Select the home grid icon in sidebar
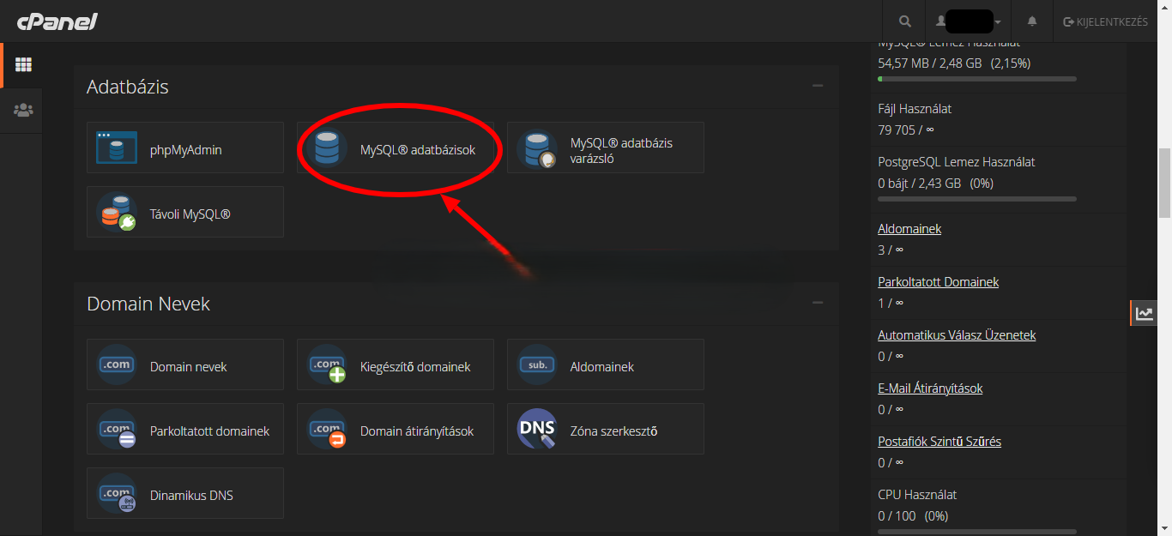The height and width of the screenshot is (536, 1172). coord(23,65)
